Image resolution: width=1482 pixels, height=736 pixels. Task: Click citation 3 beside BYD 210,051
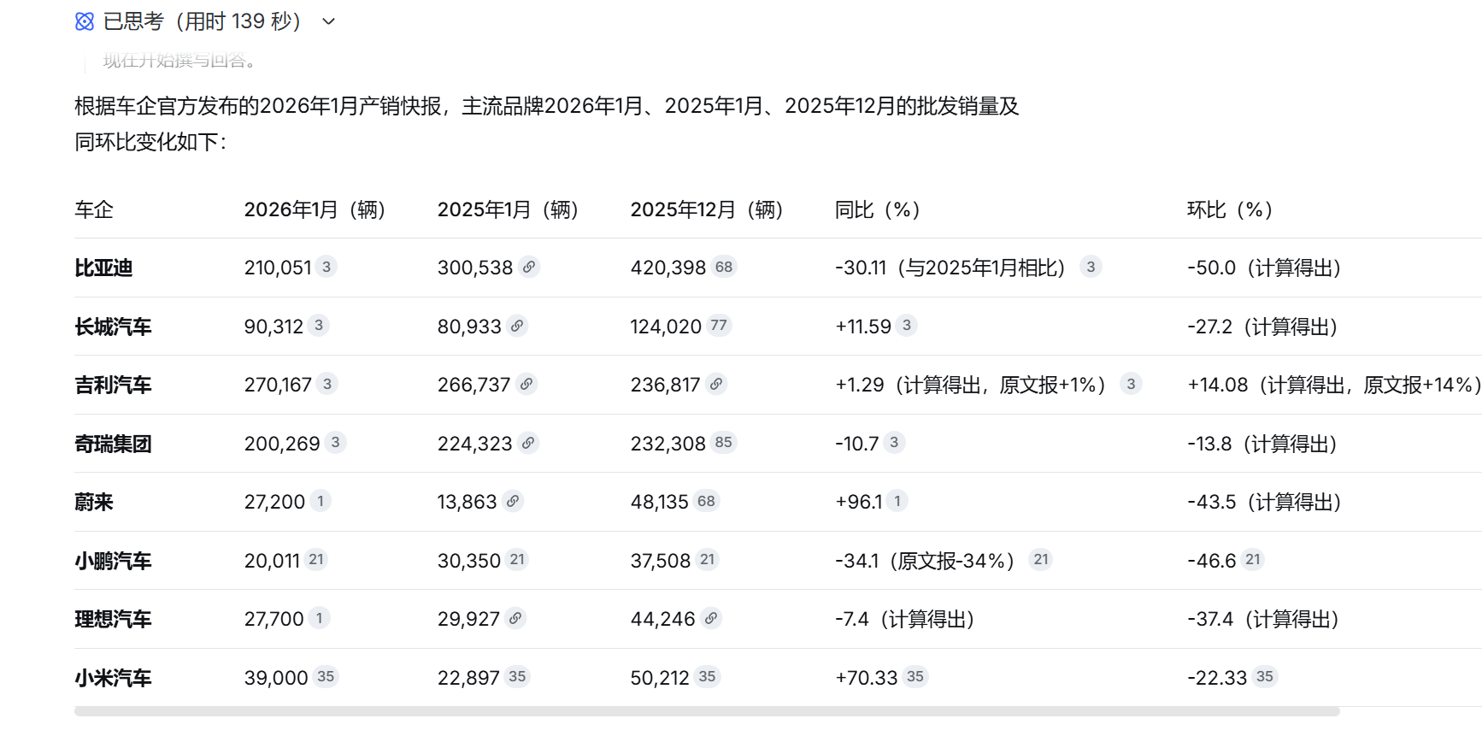coord(326,267)
